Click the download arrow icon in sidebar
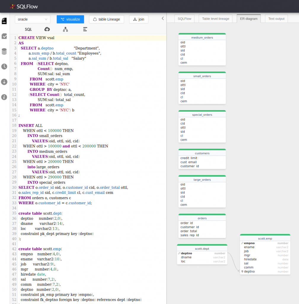Image resolution: width=299 pixels, height=304 pixels. [4, 82]
